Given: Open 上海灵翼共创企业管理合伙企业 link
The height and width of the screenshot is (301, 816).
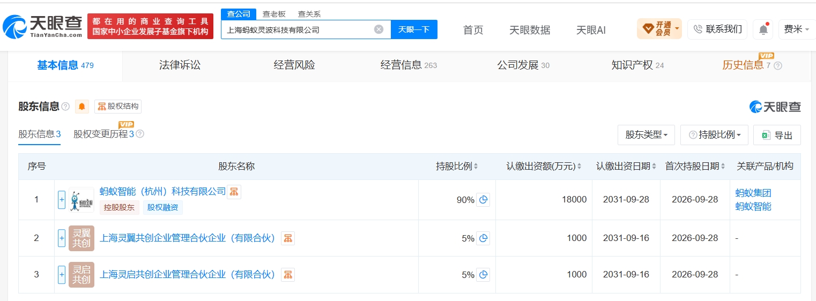Looking at the screenshot, I should click(187, 238).
